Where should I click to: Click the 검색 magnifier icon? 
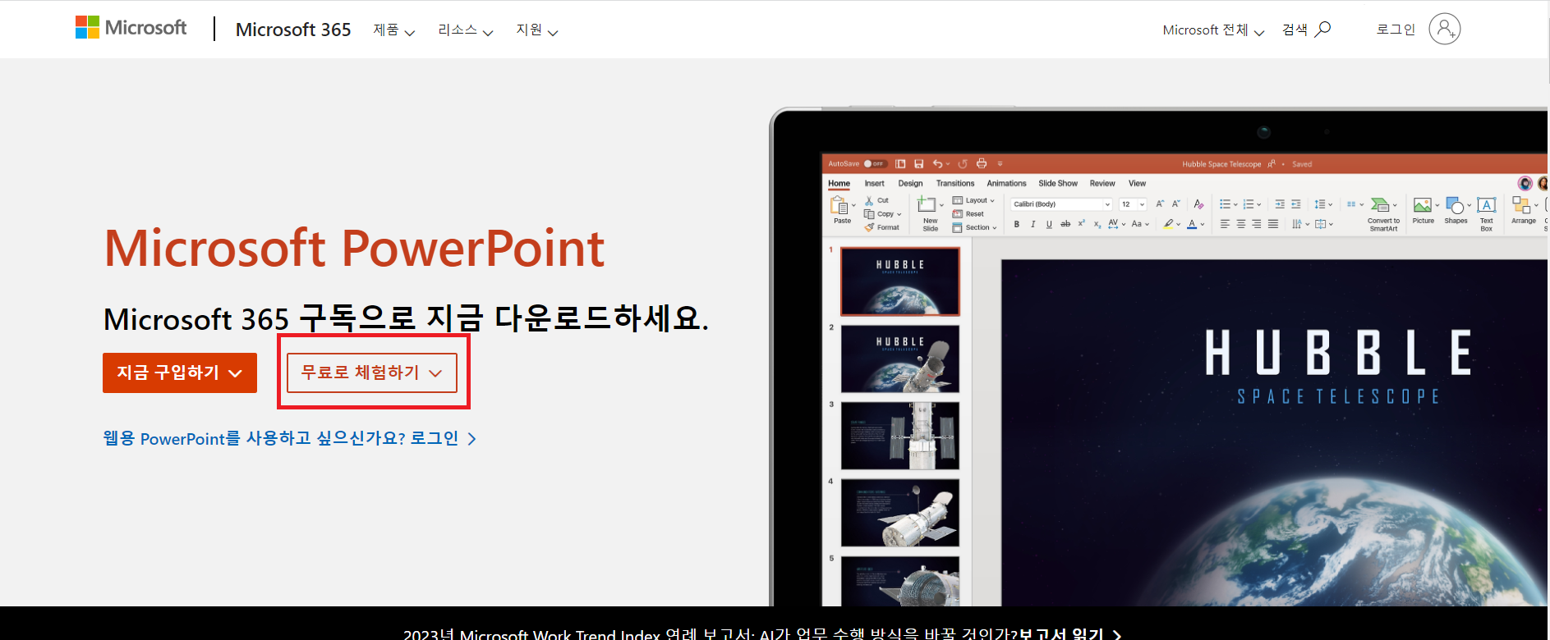[1322, 30]
